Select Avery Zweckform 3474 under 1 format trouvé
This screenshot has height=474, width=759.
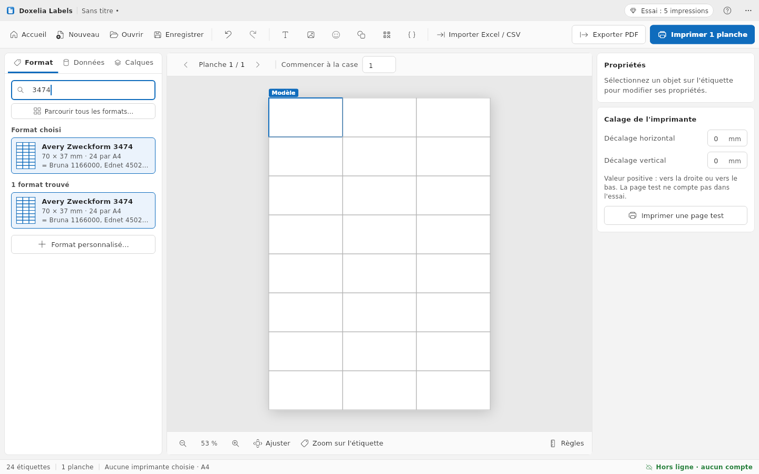(83, 211)
